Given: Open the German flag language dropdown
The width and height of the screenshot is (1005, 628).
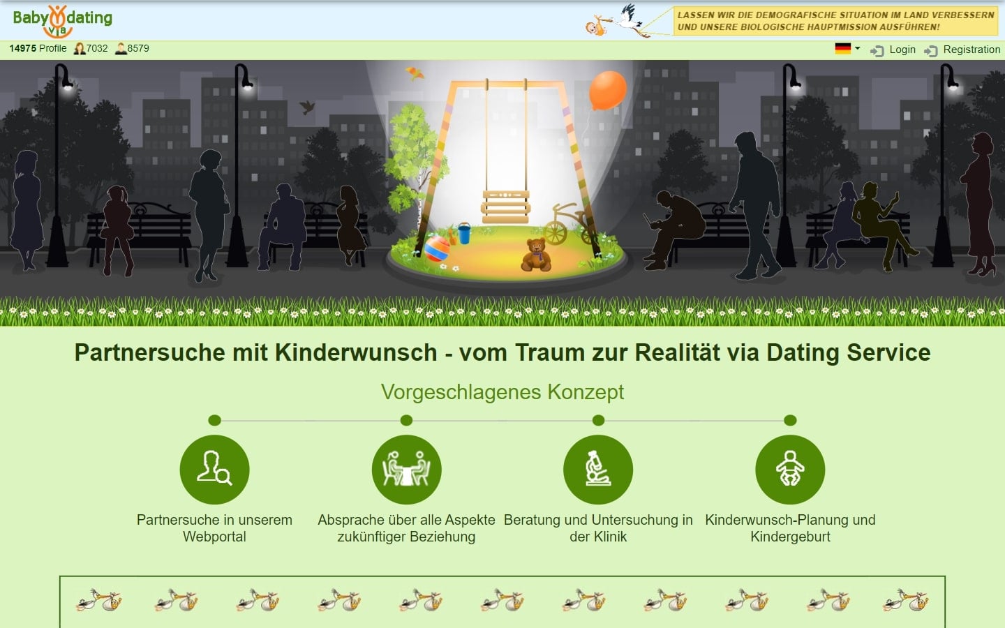Looking at the screenshot, I should (x=847, y=49).
